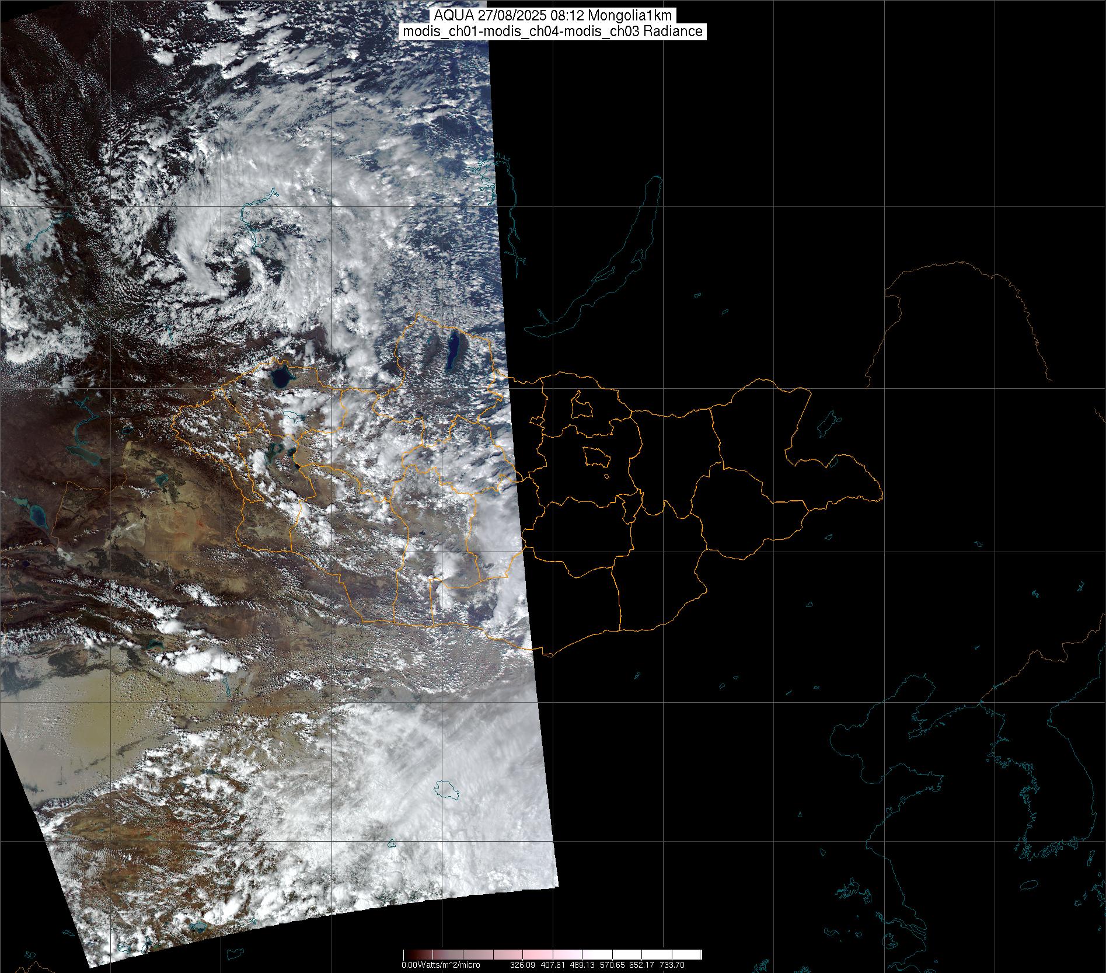Select the Qinghai lake outline in clouds
Viewport: 1106px width, 973px height.
[447, 790]
